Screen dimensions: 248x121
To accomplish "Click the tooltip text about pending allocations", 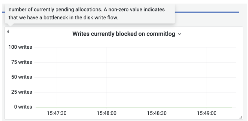I will (x=86, y=10).
